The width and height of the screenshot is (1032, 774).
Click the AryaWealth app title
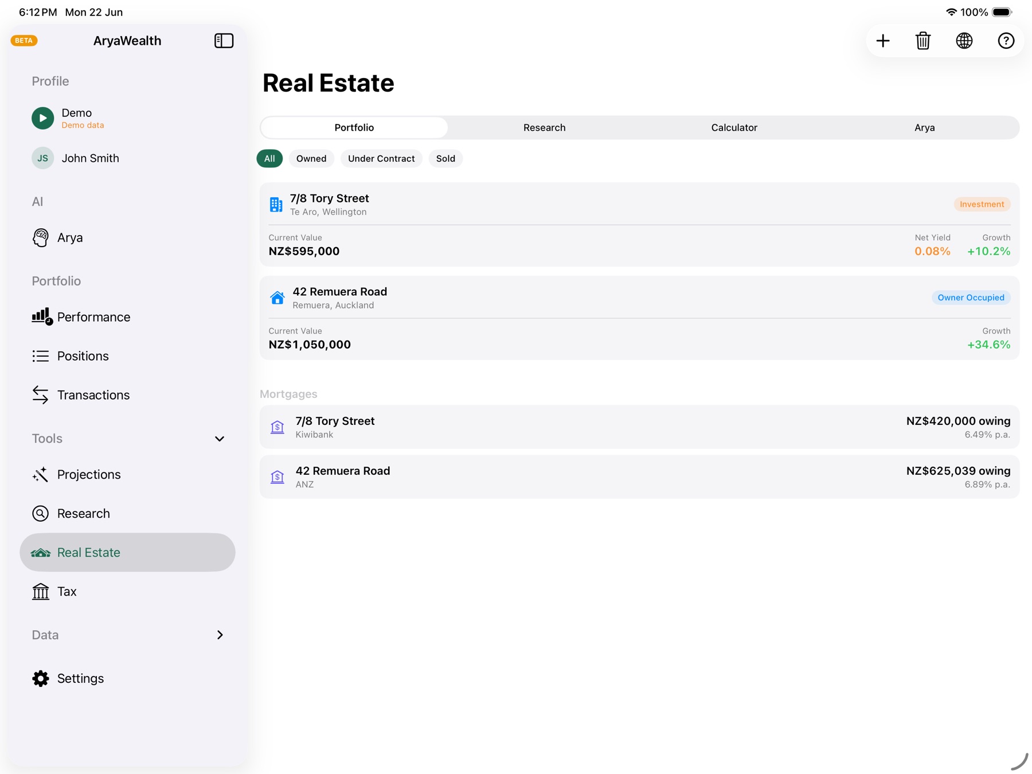tap(127, 41)
